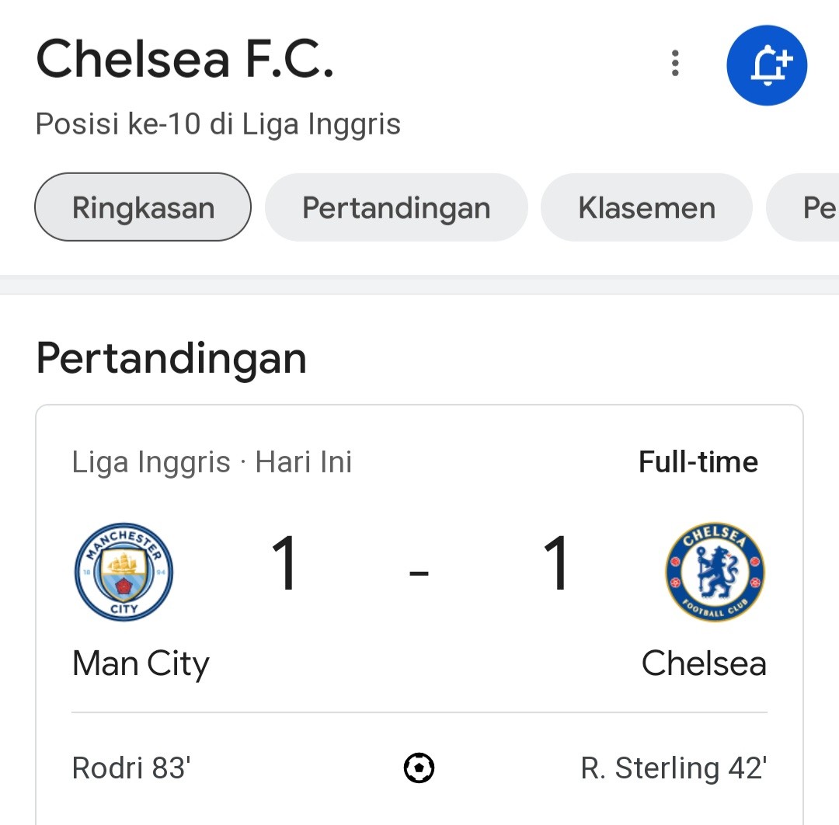Tap Rodri 83' goal entry
Image resolution: width=839 pixels, height=825 pixels.
(131, 768)
